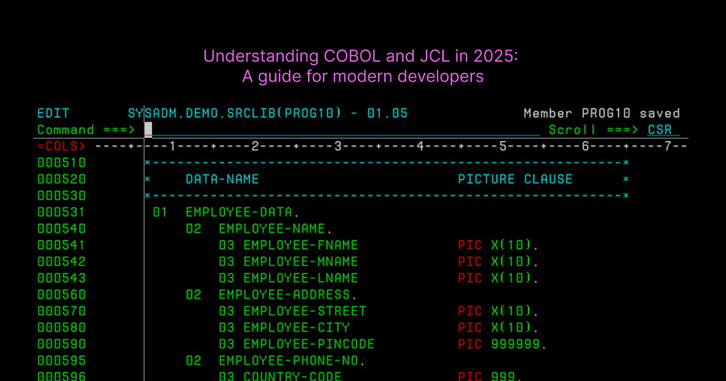Viewport: 726px width, 381px height.
Task: Click the article title heading
Action: pos(361,67)
